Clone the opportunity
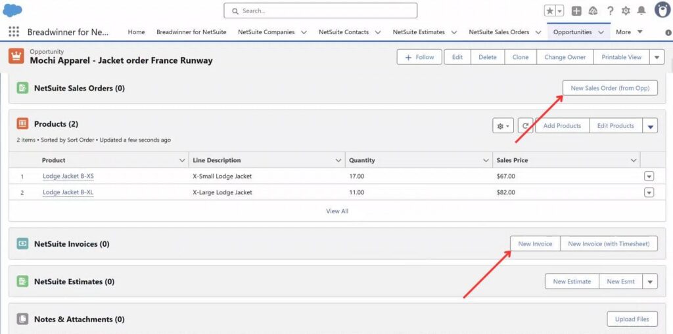The width and height of the screenshot is (673, 334). click(521, 57)
